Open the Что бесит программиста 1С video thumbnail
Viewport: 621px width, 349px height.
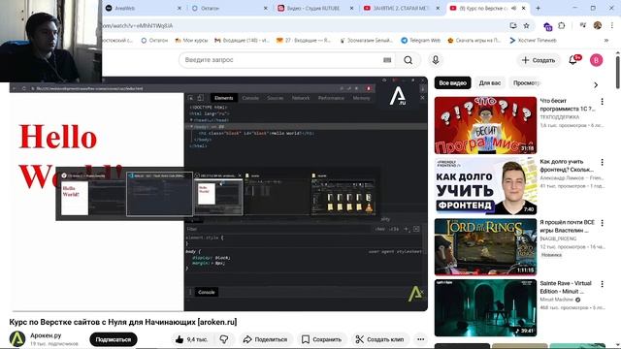click(485, 125)
